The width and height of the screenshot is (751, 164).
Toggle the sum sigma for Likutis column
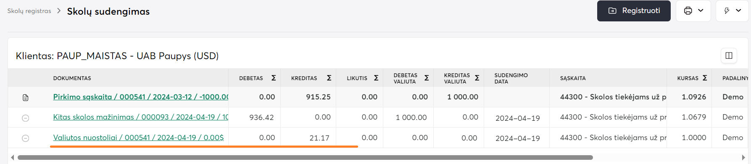[x=376, y=78]
